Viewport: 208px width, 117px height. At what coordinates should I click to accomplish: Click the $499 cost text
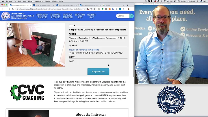[72, 61]
